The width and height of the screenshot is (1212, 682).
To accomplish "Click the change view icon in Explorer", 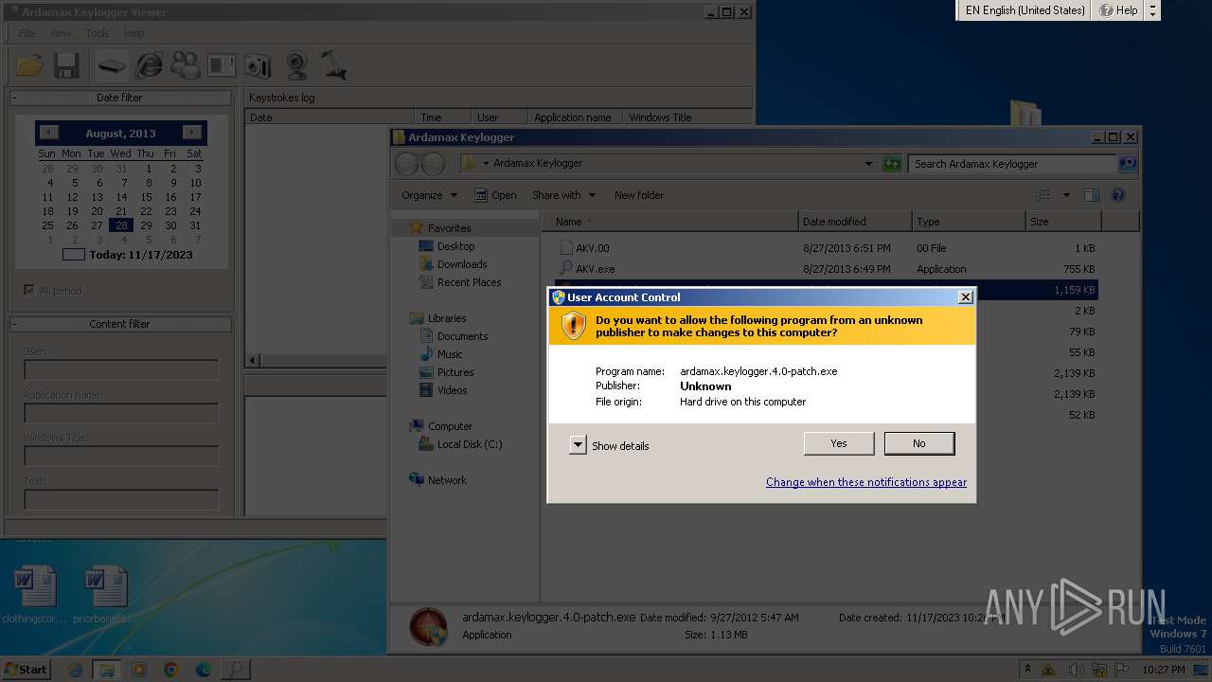I will pyautogui.click(x=1043, y=195).
